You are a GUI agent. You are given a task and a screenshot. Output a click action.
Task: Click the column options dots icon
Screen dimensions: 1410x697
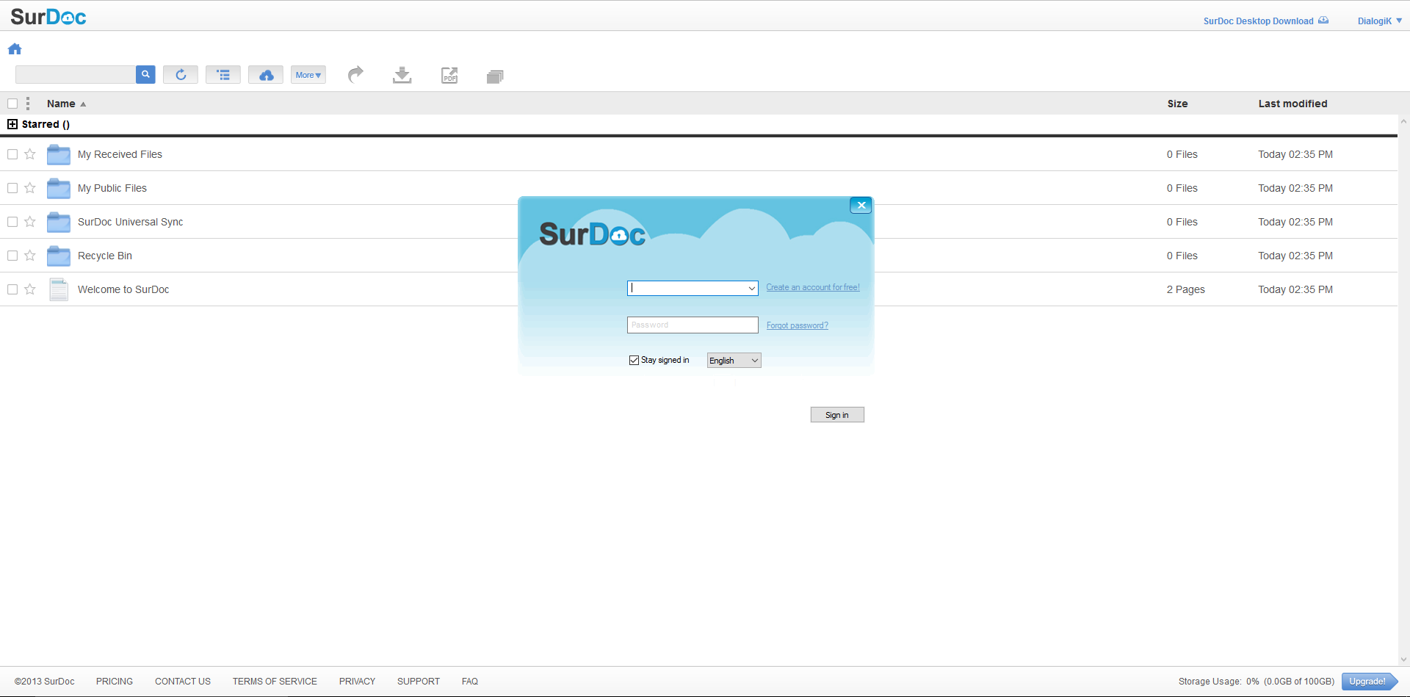(x=28, y=104)
